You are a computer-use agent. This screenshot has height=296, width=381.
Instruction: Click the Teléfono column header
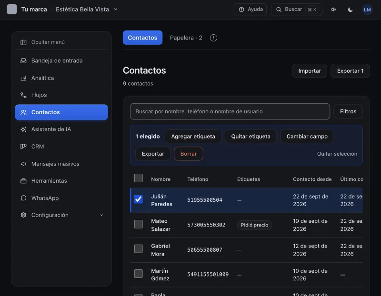[x=198, y=179]
